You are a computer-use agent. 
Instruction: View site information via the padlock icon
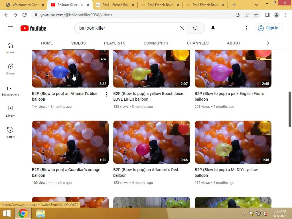36,15
